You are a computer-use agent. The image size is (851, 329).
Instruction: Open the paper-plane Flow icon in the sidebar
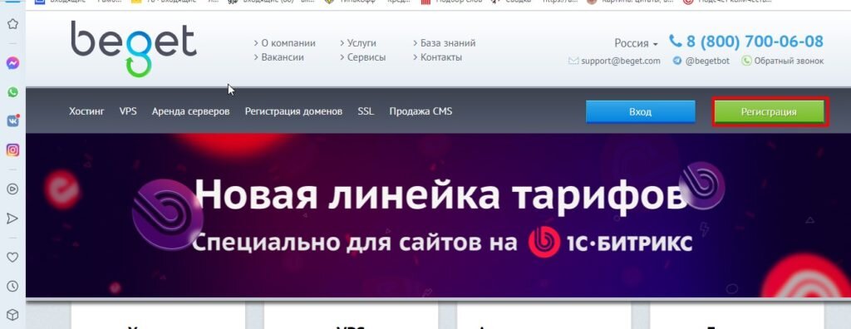(x=12, y=219)
